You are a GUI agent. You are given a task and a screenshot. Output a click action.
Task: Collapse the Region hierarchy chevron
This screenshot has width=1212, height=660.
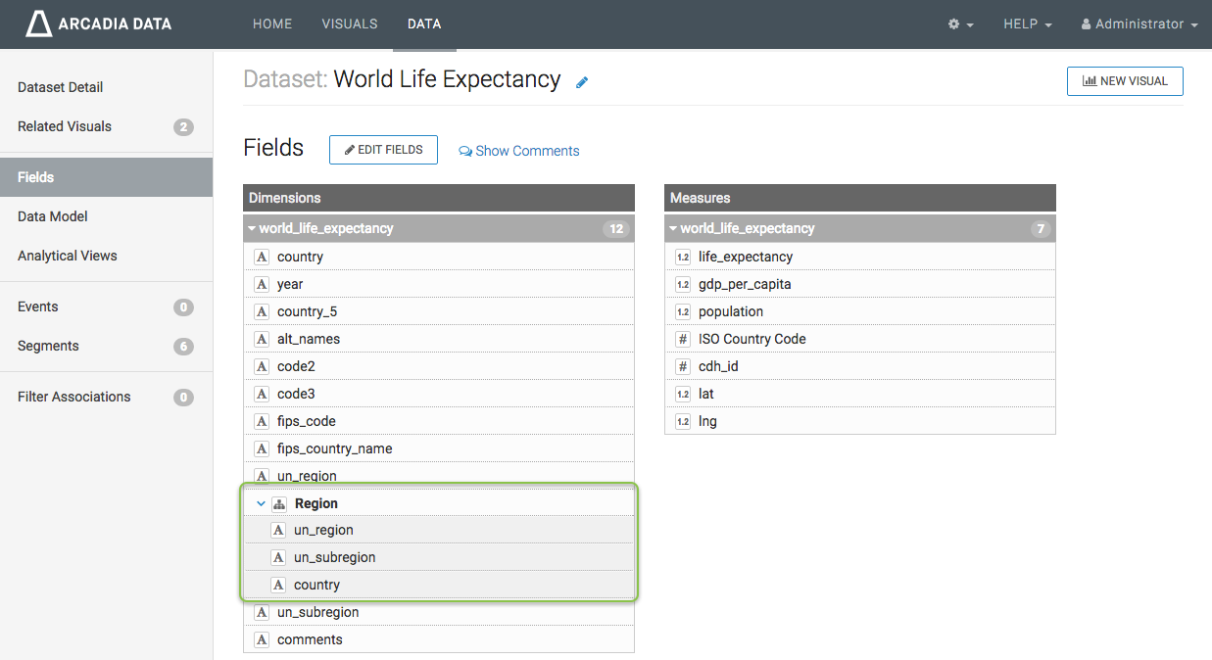(261, 503)
